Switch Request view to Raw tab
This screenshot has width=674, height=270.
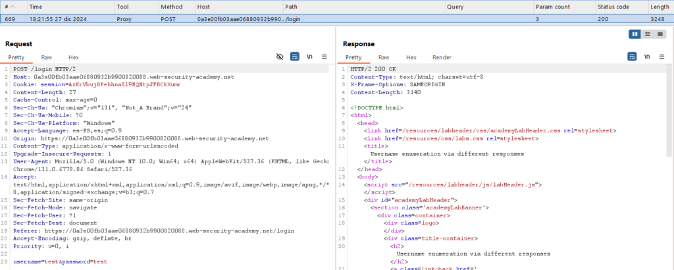coord(47,57)
